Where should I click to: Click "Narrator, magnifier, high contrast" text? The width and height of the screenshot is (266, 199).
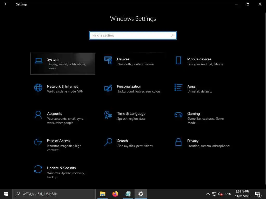point(64,148)
